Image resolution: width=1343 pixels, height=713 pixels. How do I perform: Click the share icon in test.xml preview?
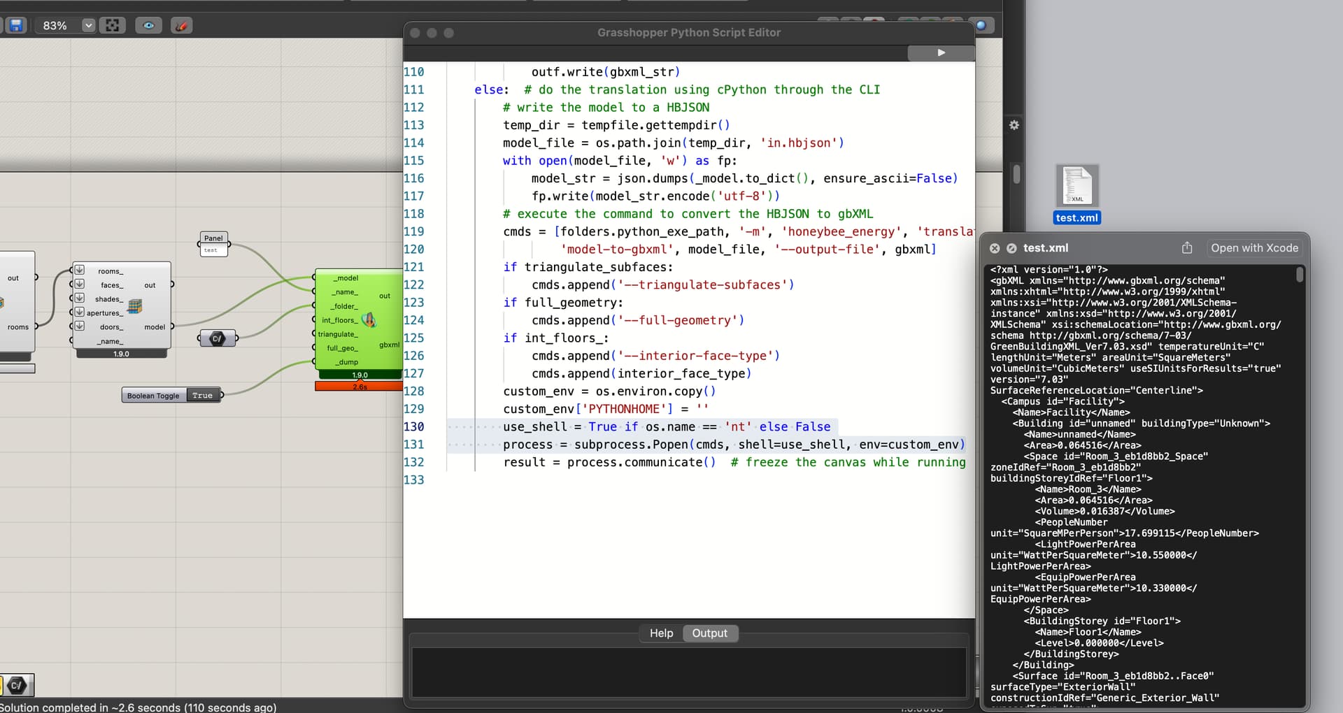click(1187, 248)
